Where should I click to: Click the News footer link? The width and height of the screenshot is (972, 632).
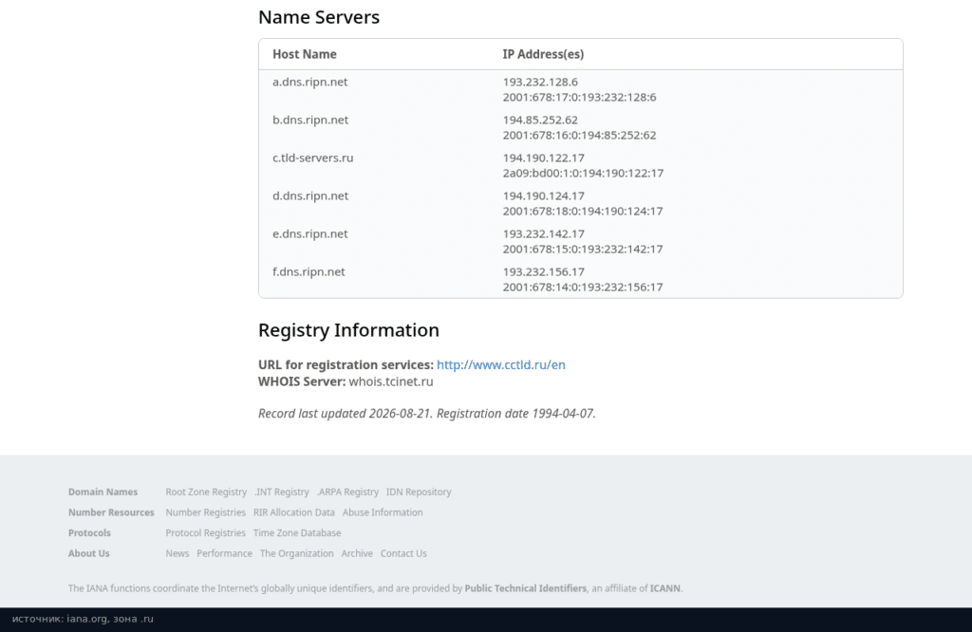(178, 553)
